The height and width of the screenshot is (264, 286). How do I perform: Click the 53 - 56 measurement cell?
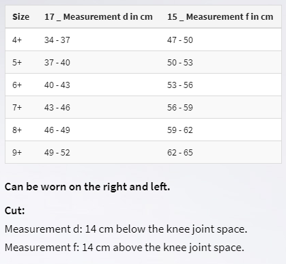[x=180, y=85]
